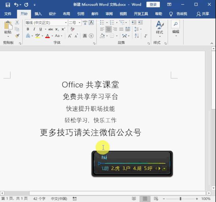Open the font name dropdown
Viewport: 216px width, 202px height.
tap(66, 23)
